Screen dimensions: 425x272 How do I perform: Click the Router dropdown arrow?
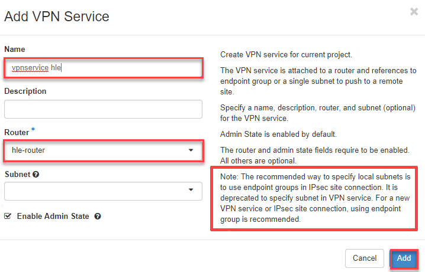[191, 150]
